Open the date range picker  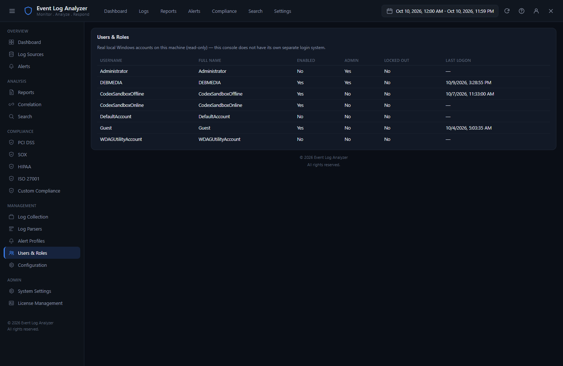440,11
